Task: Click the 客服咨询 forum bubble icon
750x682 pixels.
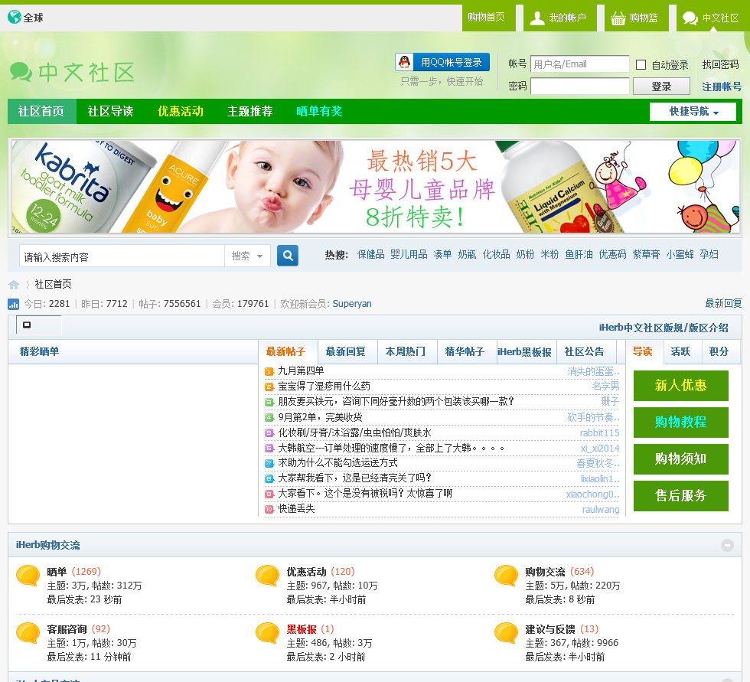Action: [28, 633]
